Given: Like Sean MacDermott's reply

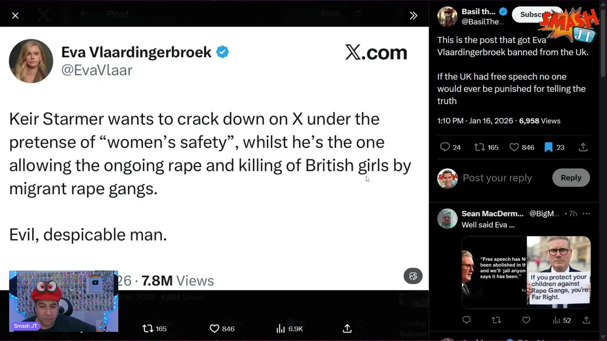Looking at the screenshot, I should [526, 320].
